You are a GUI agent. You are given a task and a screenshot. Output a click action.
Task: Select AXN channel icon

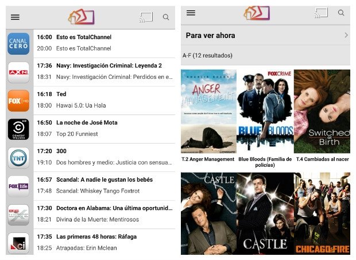click(x=18, y=72)
